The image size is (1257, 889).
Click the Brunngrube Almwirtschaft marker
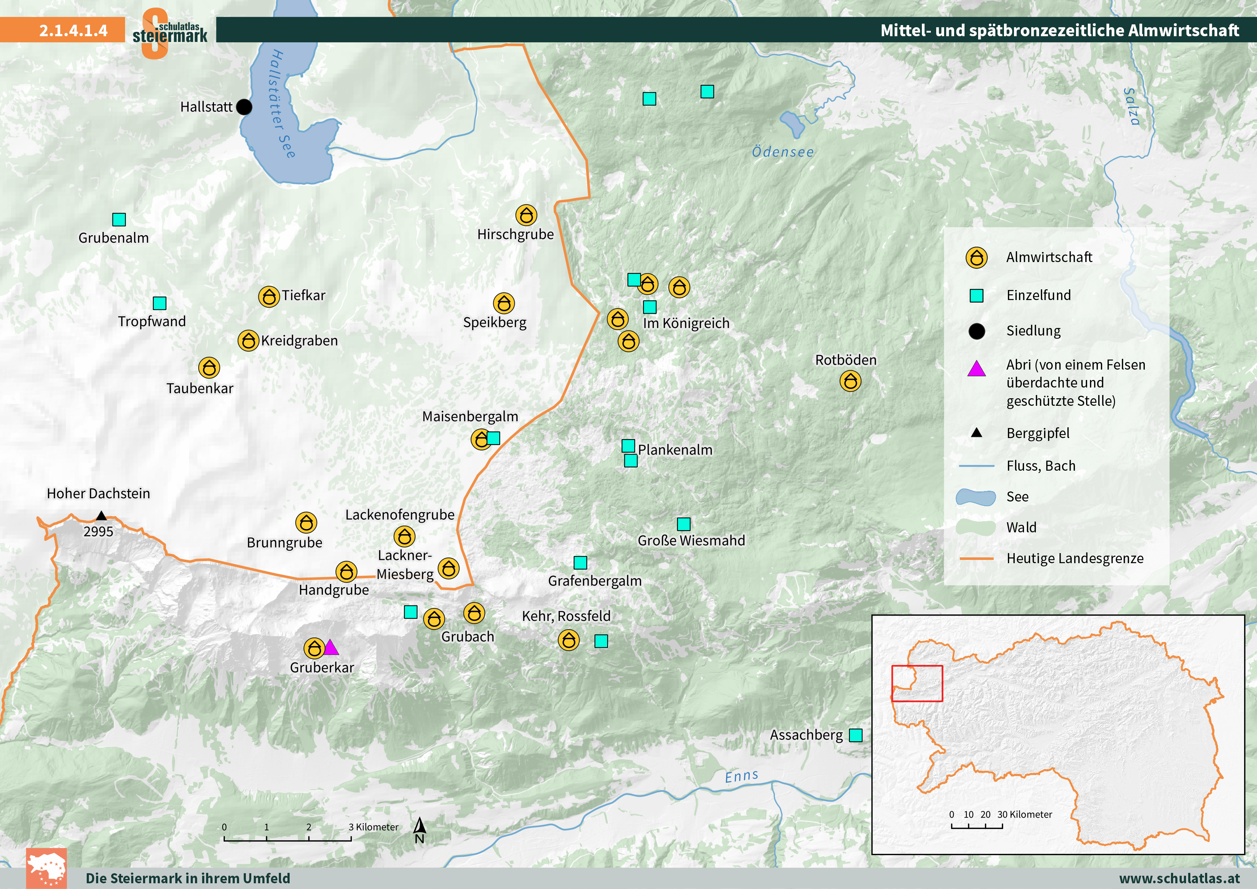306,523
